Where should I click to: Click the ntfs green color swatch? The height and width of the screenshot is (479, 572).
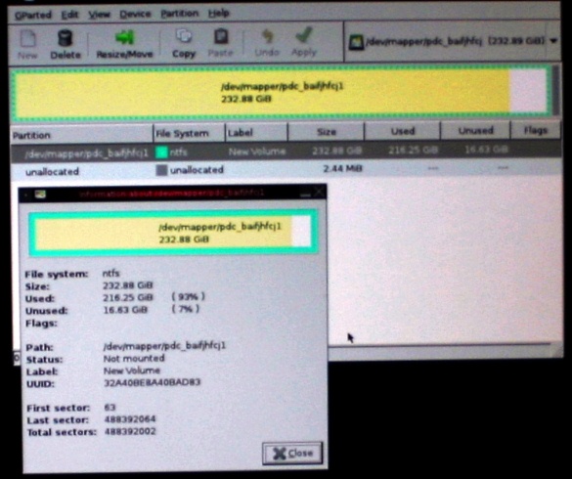pos(161,152)
